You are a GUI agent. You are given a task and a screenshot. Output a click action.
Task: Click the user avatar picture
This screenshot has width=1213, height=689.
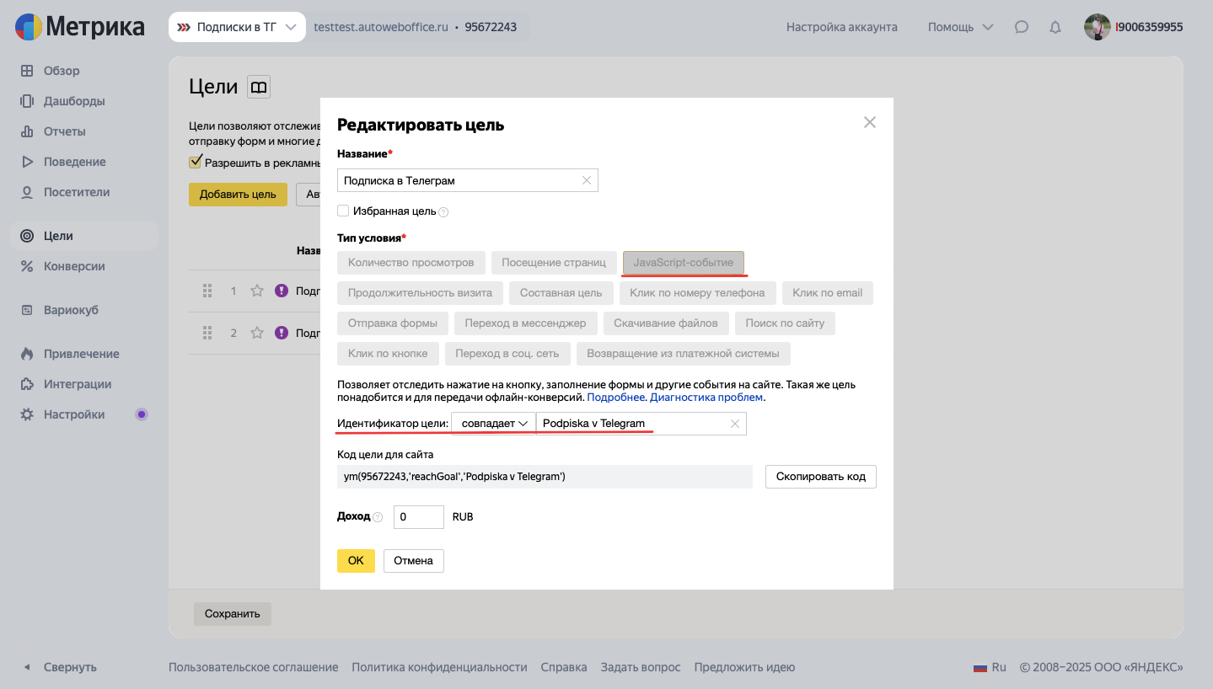coord(1098,27)
